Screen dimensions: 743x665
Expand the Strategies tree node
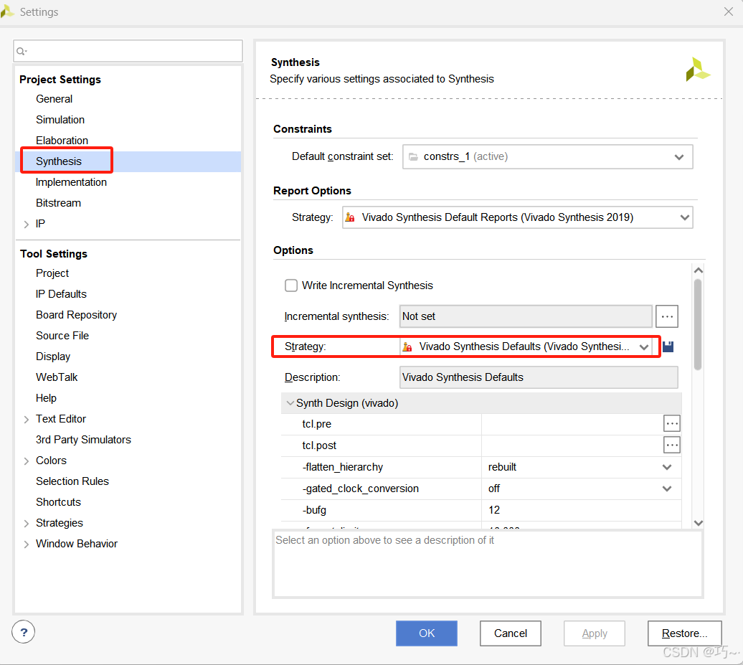pyautogui.click(x=27, y=523)
